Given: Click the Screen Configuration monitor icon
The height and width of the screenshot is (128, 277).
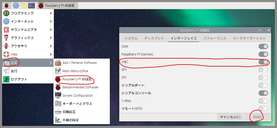Looking at the screenshot, I should point(58,96).
